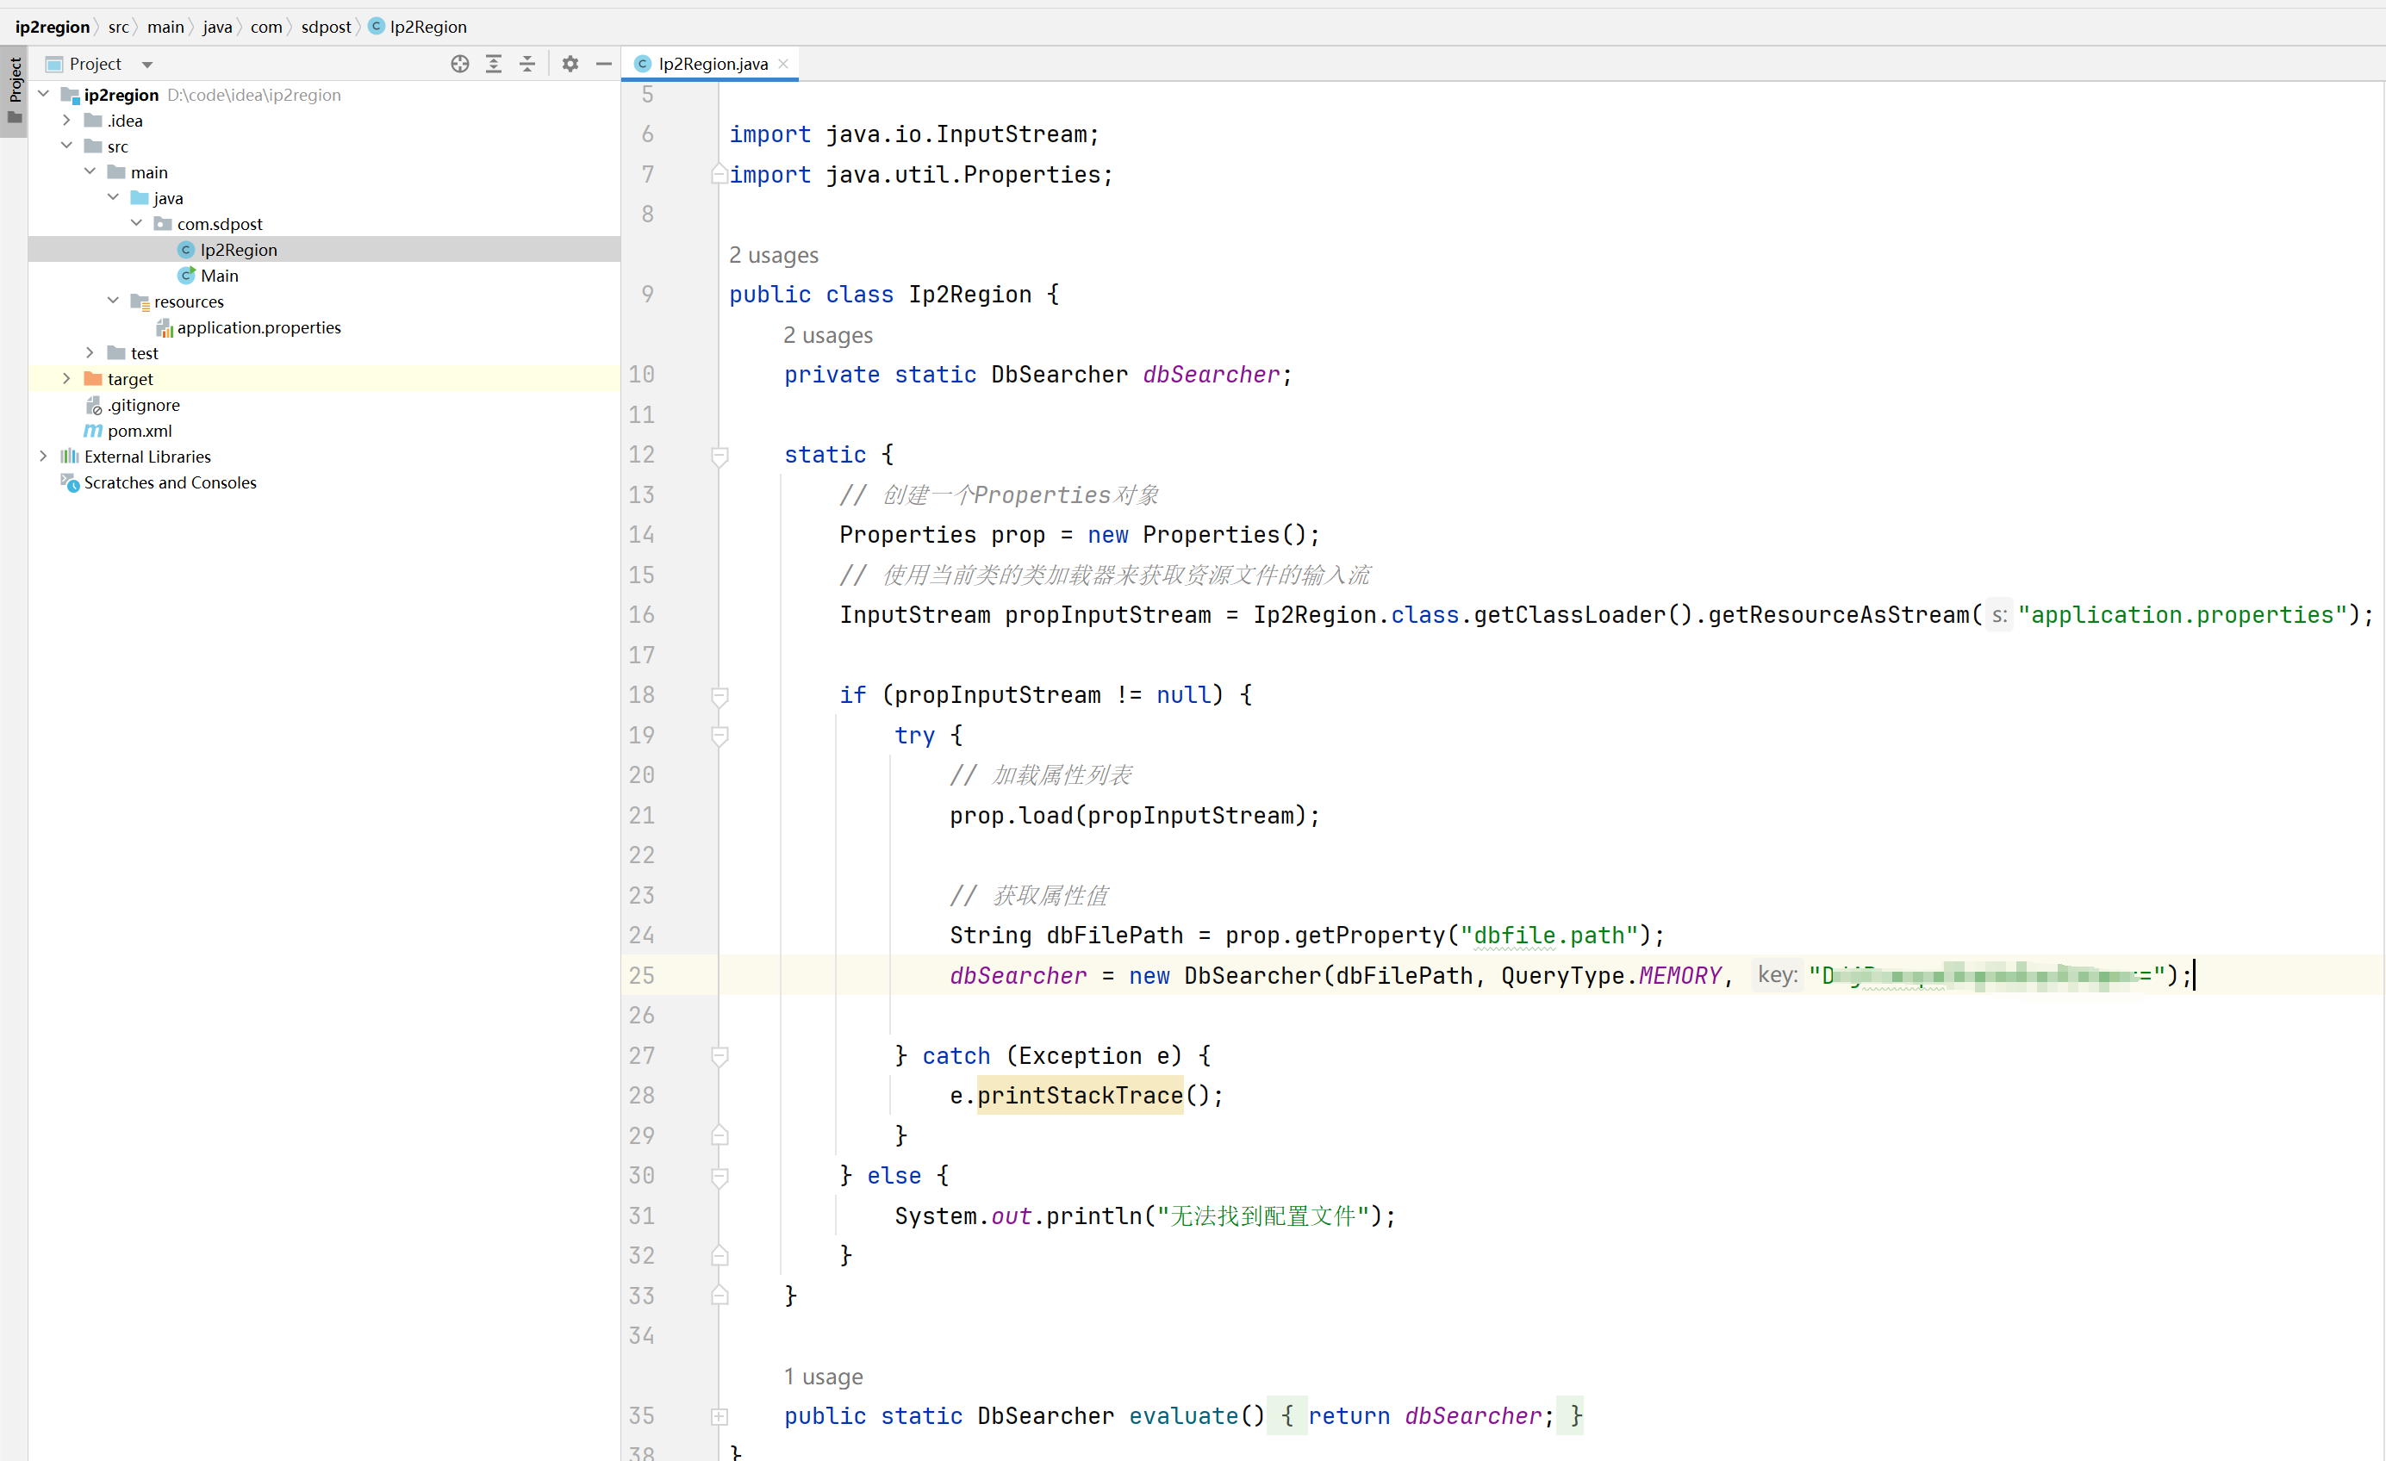2386x1461 pixels.
Task: Click the sdpost breadcrumb in navigation bar
Action: tap(326, 27)
